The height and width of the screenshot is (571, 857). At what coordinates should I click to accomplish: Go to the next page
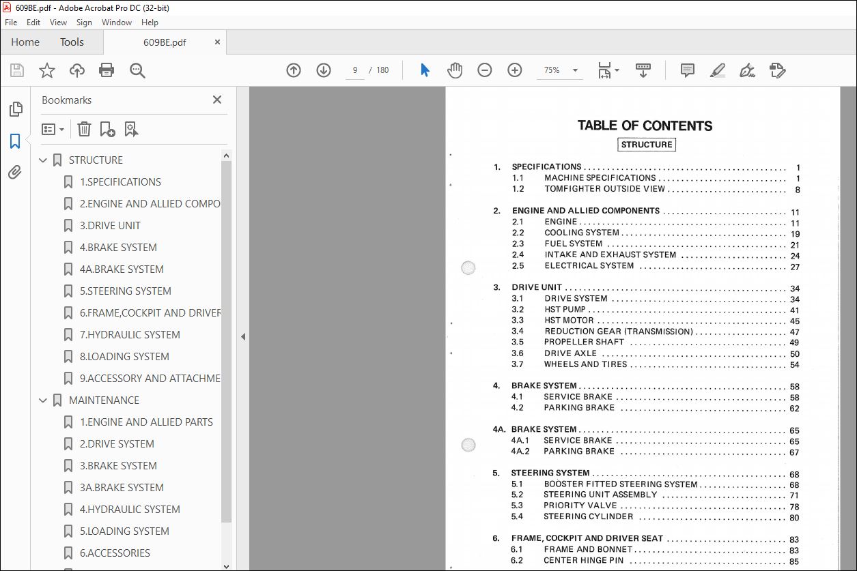tap(324, 70)
